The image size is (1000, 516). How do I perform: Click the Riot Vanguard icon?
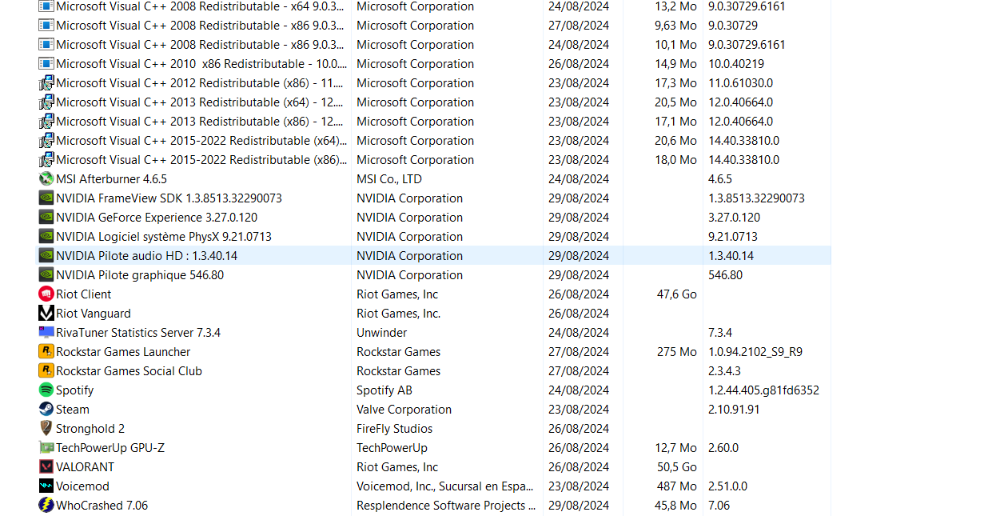point(46,314)
